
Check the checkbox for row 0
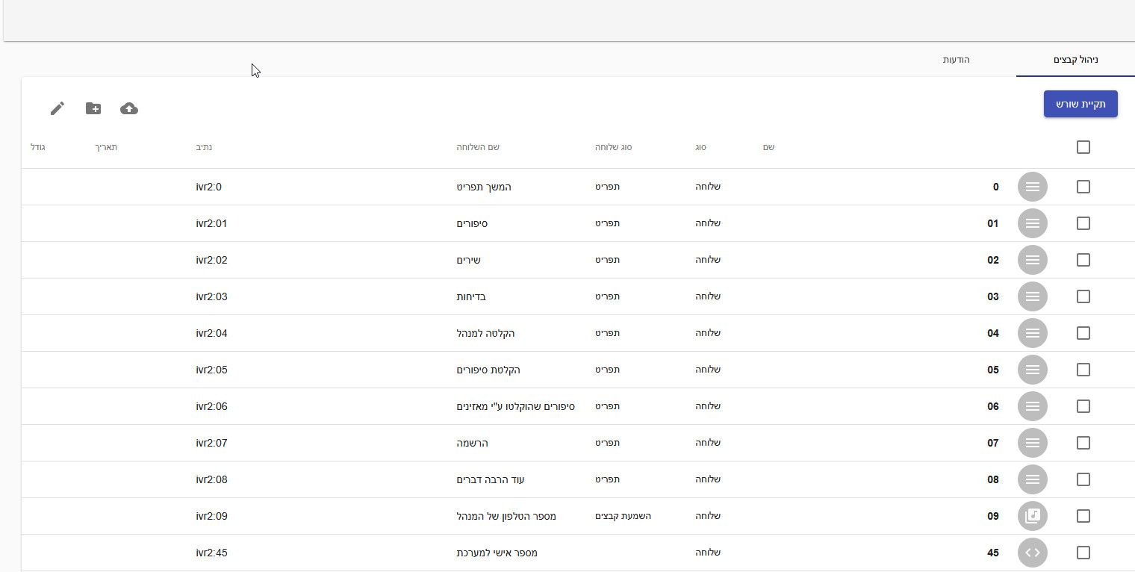point(1083,187)
